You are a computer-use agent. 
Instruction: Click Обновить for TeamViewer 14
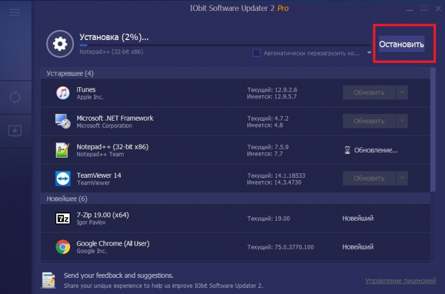(369, 178)
